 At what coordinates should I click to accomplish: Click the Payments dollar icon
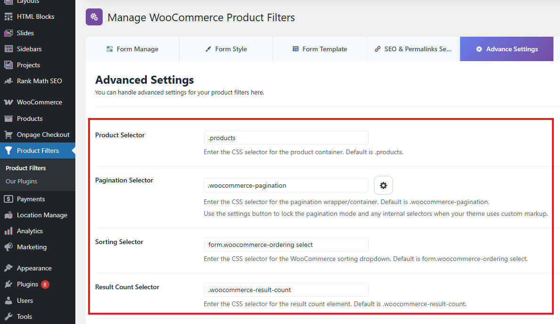tap(8, 199)
